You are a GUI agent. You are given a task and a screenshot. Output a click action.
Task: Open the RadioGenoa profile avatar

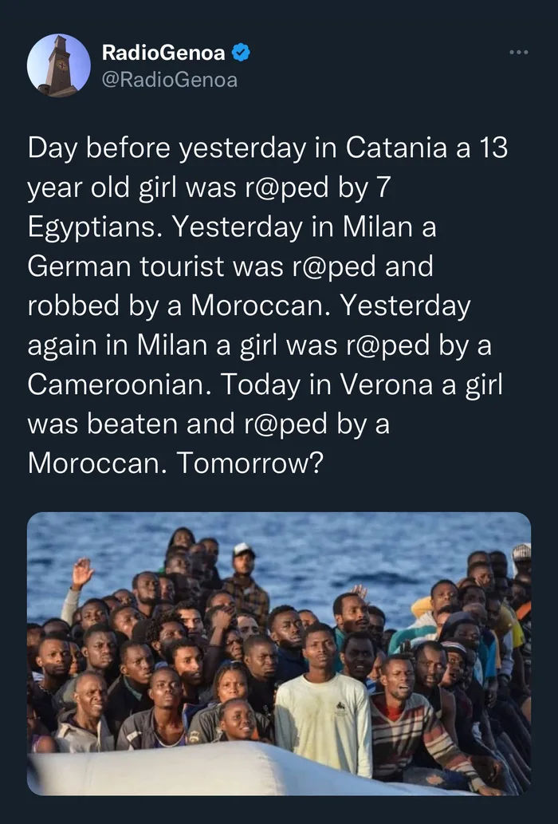(x=59, y=65)
